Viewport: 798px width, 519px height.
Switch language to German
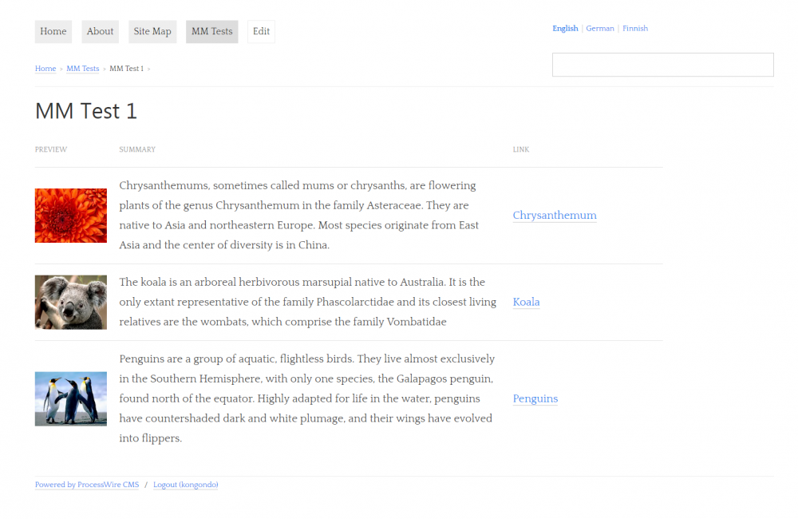click(600, 29)
